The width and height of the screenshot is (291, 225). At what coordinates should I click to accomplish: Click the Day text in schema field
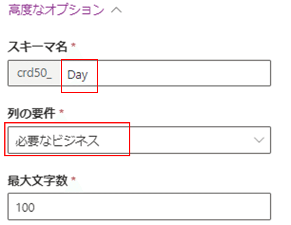[x=77, y=75]
